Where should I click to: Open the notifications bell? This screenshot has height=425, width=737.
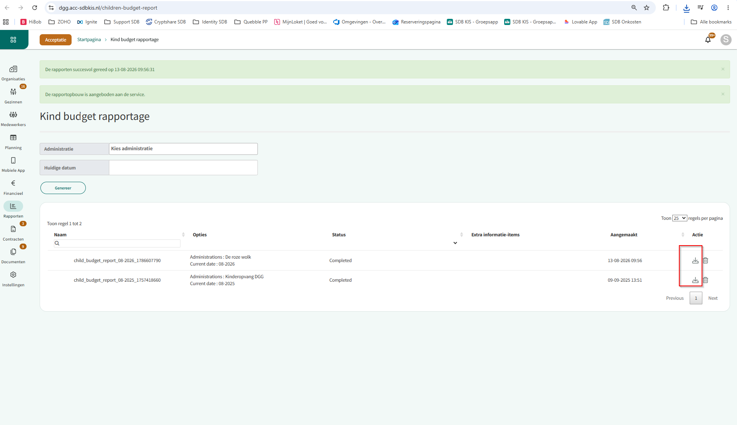(x=708, y=40)
